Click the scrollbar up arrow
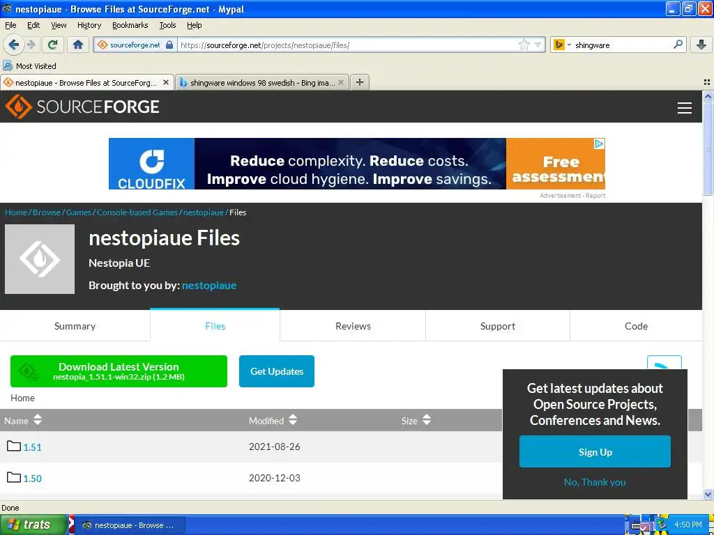This screenshot has width=714, height=535. click(708, 96)
